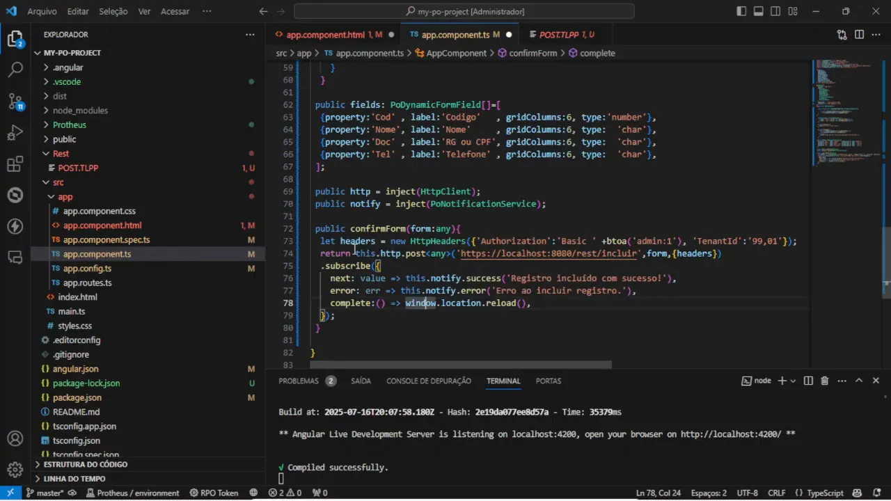The height and width of the screenshot is (501, 891).
Task: Click the editor horizontal scrollbar
Action: pyautogui.click(x=460, y=365)
